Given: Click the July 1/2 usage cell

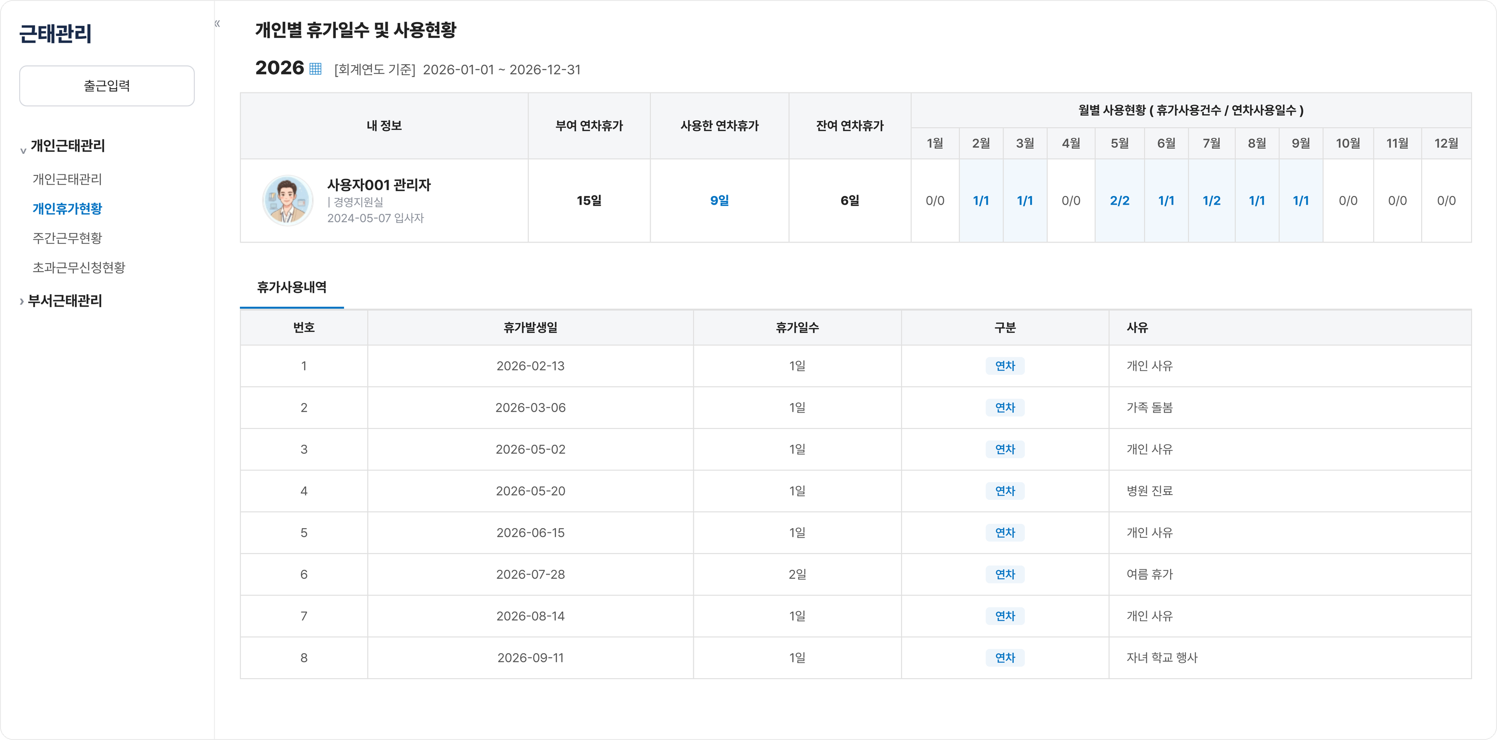Looking at the screenshot, I should [x=1212, y=201].
